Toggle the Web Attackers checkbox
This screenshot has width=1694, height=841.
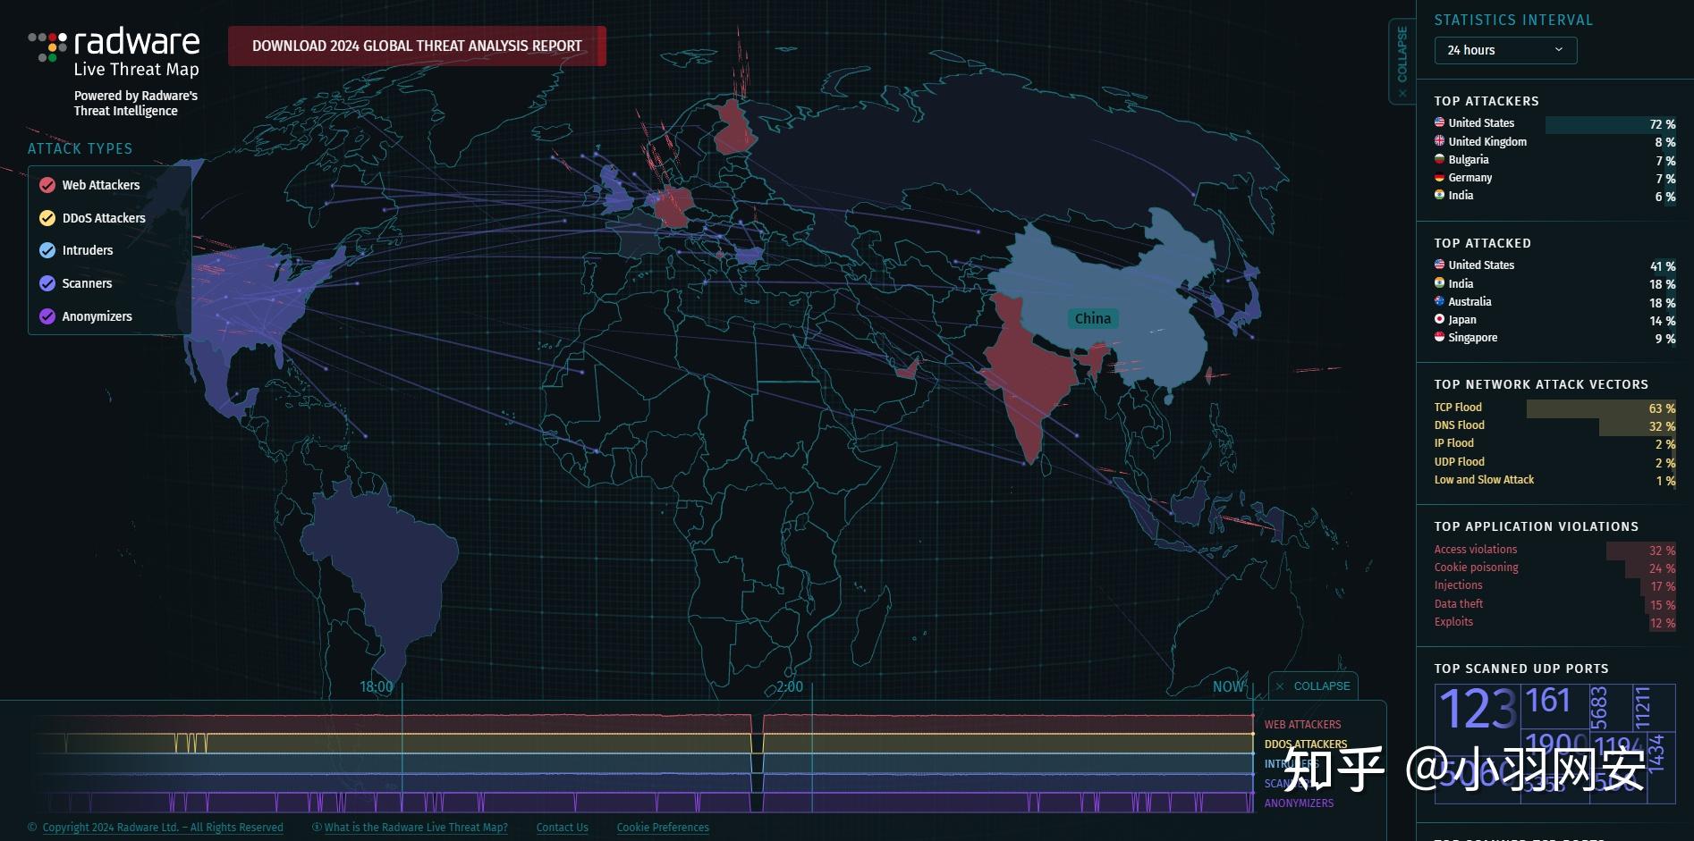point(47,185)
